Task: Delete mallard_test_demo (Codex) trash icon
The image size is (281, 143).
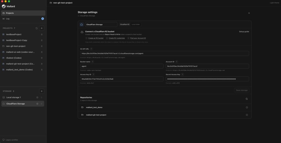Action: pyautogui.click(x=42, y=70)
